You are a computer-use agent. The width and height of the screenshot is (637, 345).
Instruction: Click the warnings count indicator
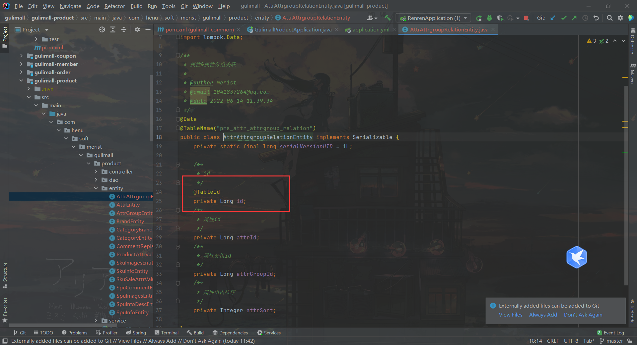(592, 41)
